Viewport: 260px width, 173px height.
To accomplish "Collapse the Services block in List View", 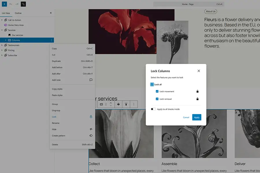I will point(2,30).
